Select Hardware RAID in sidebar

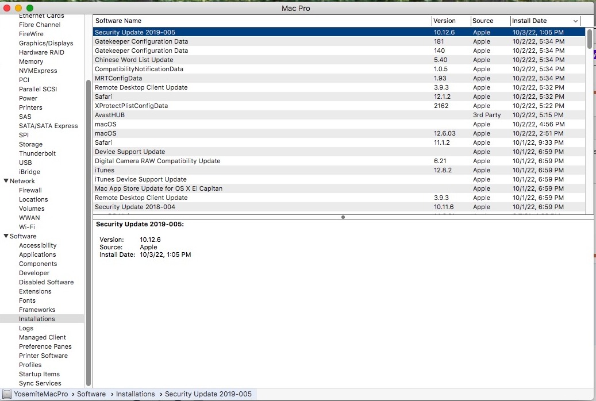point(41,52)
